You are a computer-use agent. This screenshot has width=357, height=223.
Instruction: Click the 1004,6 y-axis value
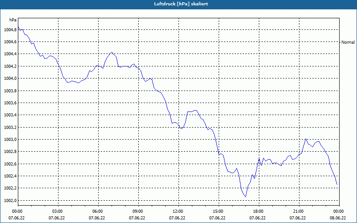pyautogui.click(x=10, y=42)
